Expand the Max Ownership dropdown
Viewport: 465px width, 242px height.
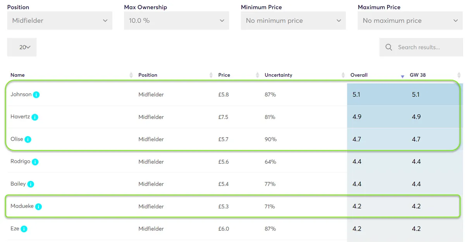point(177,20)
